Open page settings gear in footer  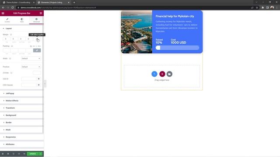point(3,154)
